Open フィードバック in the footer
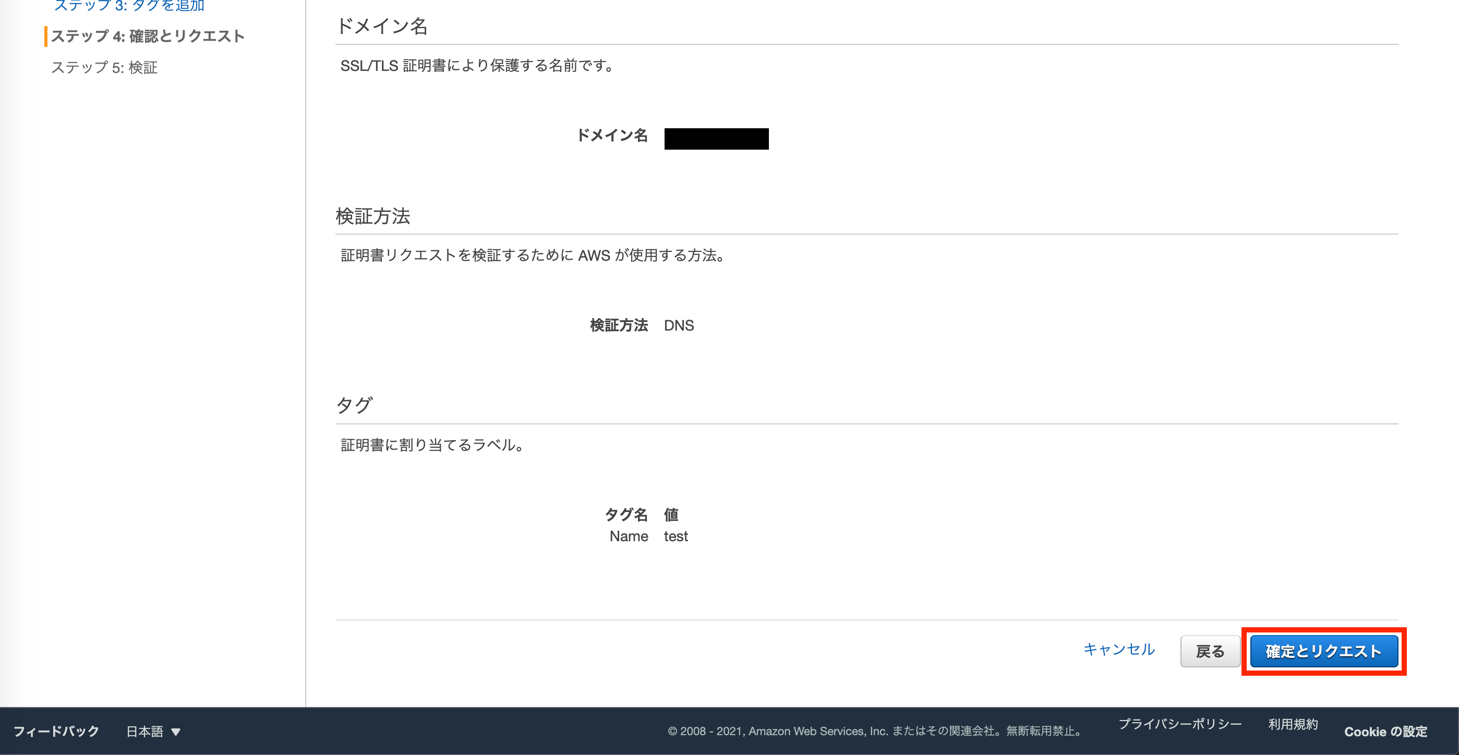This screenshot has height=755, width=1459. click(x=56, y=731)
